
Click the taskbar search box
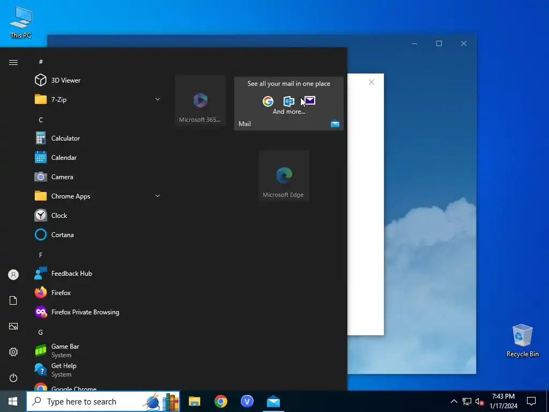tap(103, 401)
